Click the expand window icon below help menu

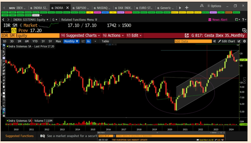click(x=244, y=30)
